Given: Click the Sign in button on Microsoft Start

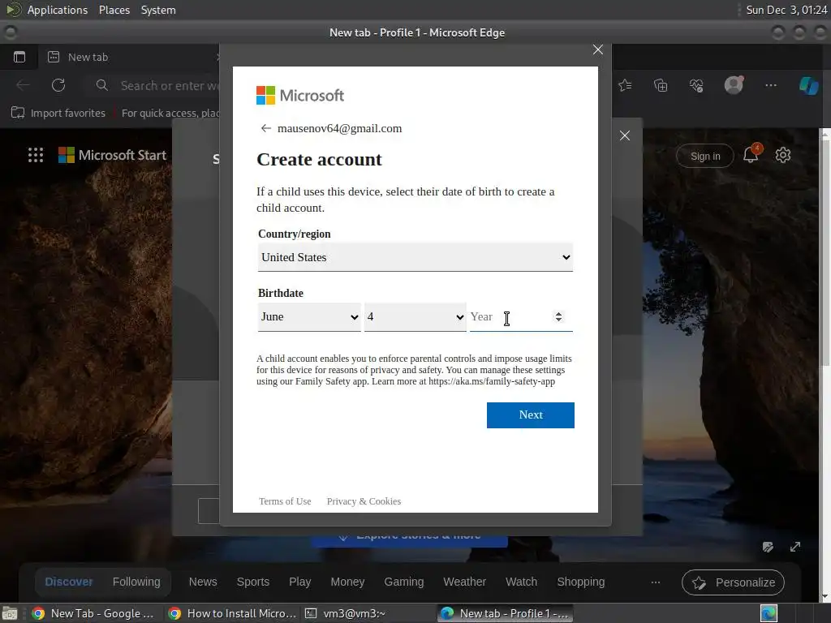Looking at the screenshot, I should coord(705,156).
